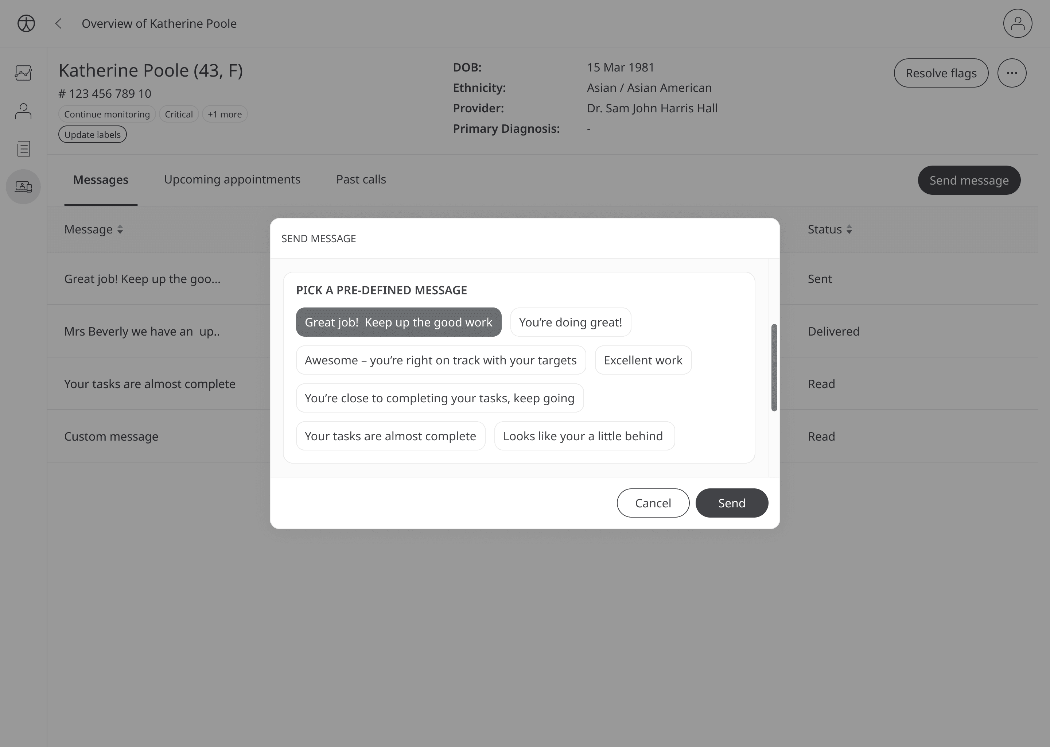
Task: Deselect 'Great job! Keep up the good work'
Action: 398,322
